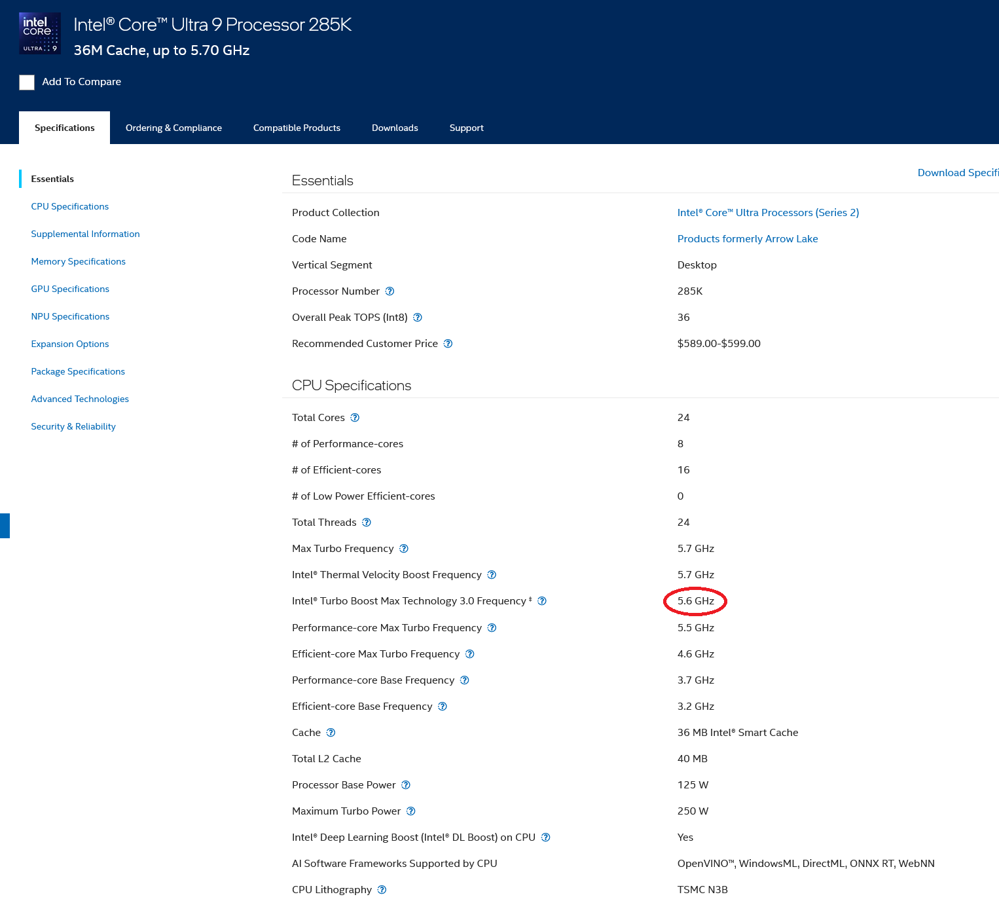Open the Compatible Products tab

point(297,128)
